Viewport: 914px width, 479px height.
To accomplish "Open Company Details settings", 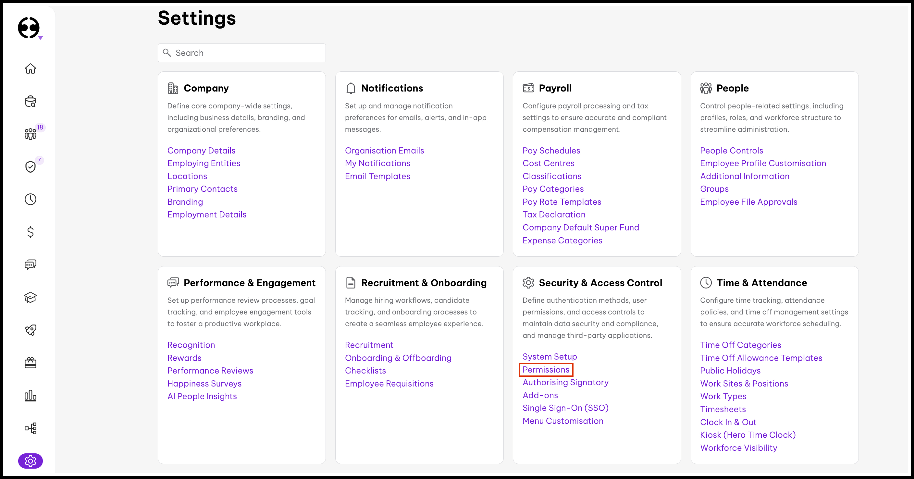I will [201, 151].
